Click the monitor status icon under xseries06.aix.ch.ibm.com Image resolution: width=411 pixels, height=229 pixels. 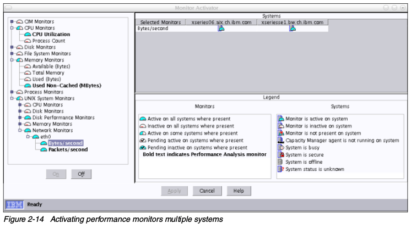pos(221,29)
